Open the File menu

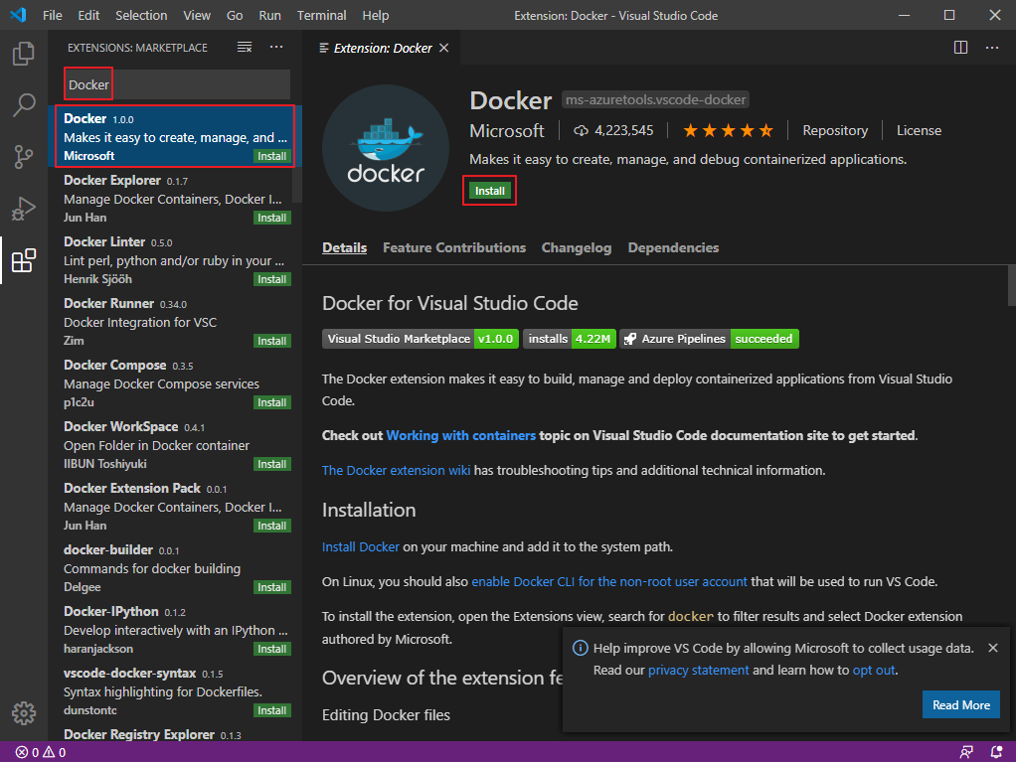[53, 15]
